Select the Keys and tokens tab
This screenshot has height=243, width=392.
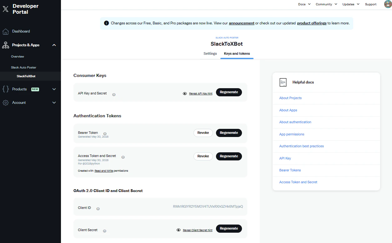point(237,53)
